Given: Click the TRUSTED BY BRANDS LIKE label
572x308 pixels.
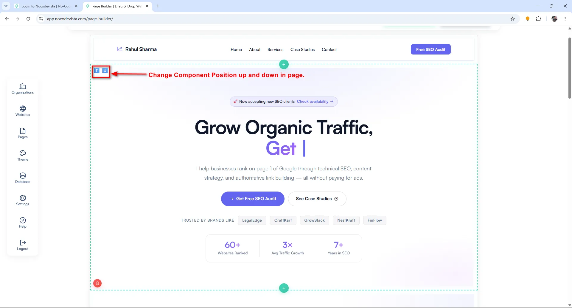Looking at the screenshot, I should (208, 220).
